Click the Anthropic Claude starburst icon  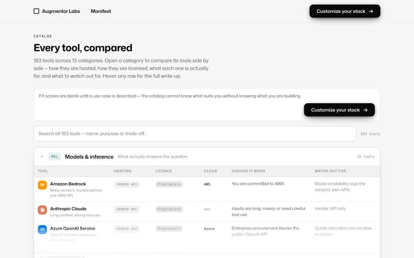[x=42, y=210]
